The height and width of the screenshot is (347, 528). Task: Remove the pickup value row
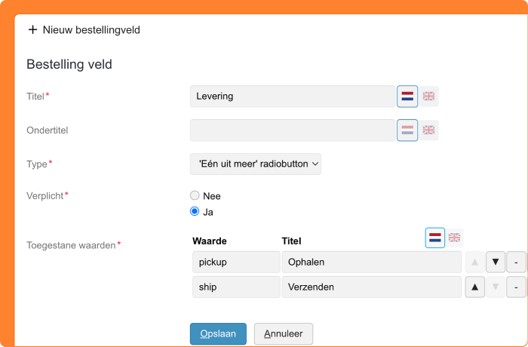coord(516,263)
